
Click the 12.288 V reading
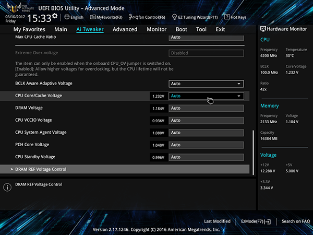pos(268,171)
